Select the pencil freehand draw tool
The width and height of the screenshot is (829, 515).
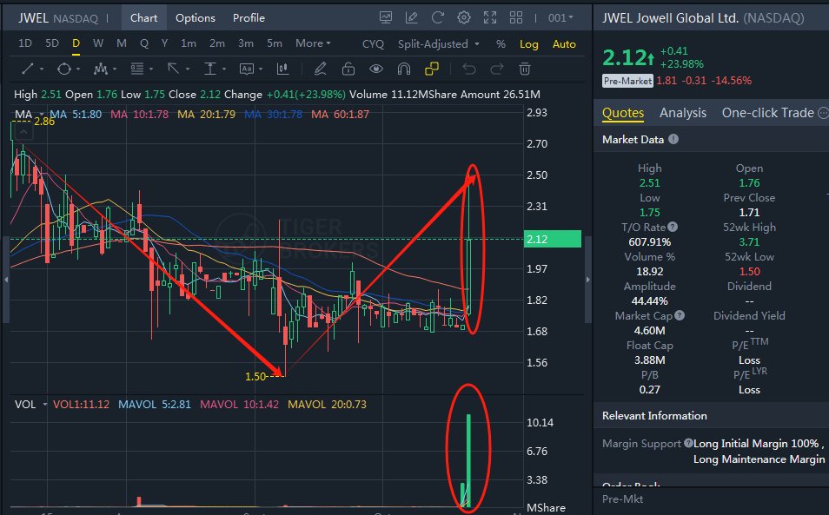point(320,69)
